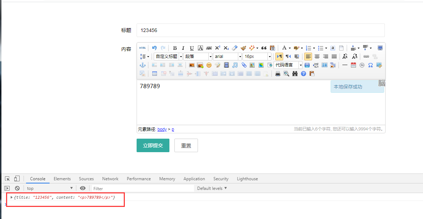Toggle bold formatting in the editor
This screenshot has height=219, width=423.
(x=175, y=48)
